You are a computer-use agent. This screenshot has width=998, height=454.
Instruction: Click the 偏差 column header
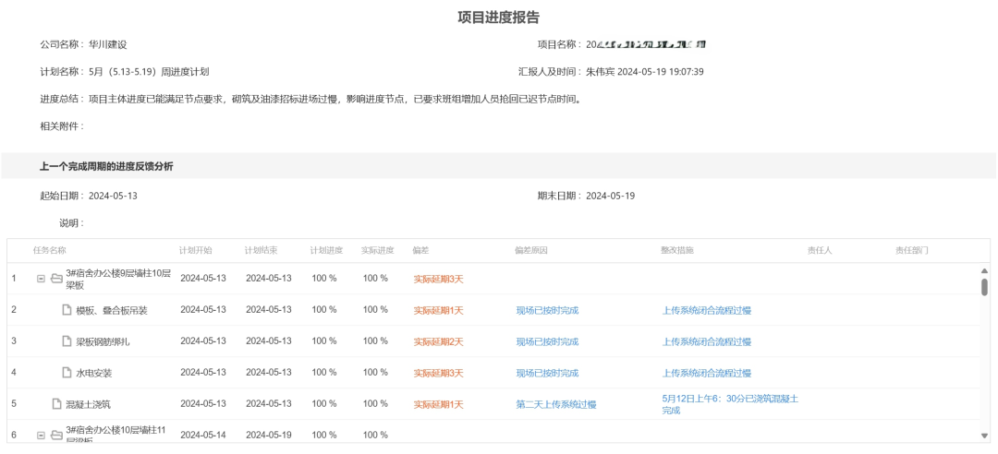tap(420, 250)
